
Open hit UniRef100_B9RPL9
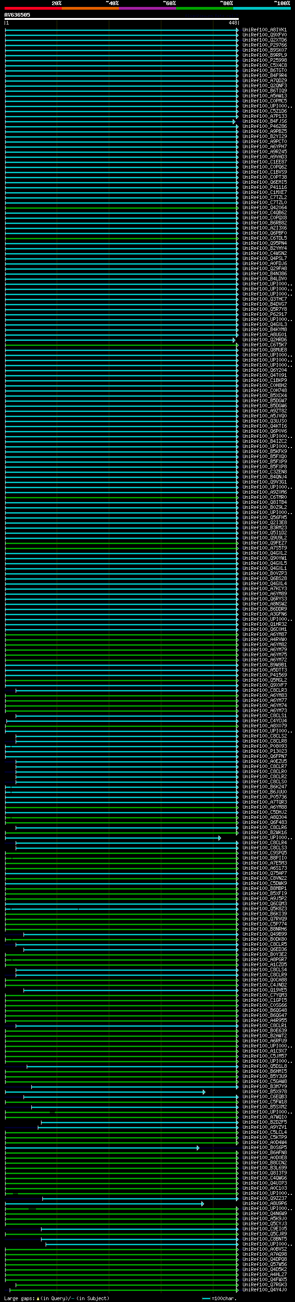click(265, 55)
